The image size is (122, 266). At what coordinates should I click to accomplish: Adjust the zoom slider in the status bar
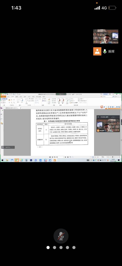tap(113, 157)
